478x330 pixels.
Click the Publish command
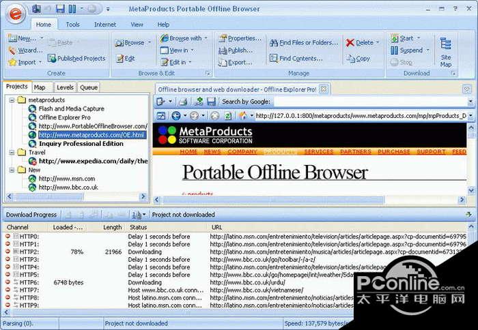click(236, 50)
